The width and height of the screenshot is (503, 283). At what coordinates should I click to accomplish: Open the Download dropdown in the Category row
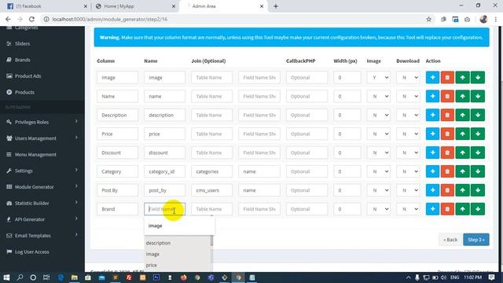[408, 171]
